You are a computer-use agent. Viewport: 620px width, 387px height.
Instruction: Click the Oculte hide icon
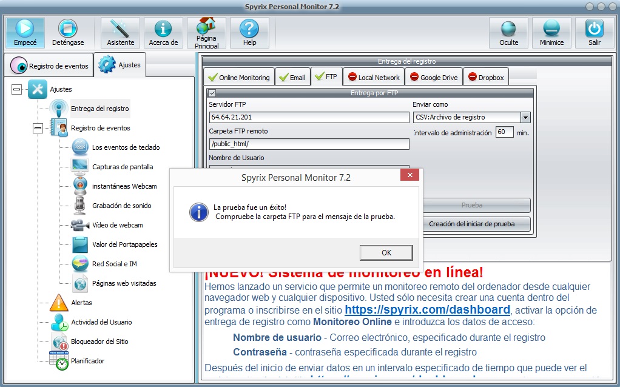tap(508, 29)
